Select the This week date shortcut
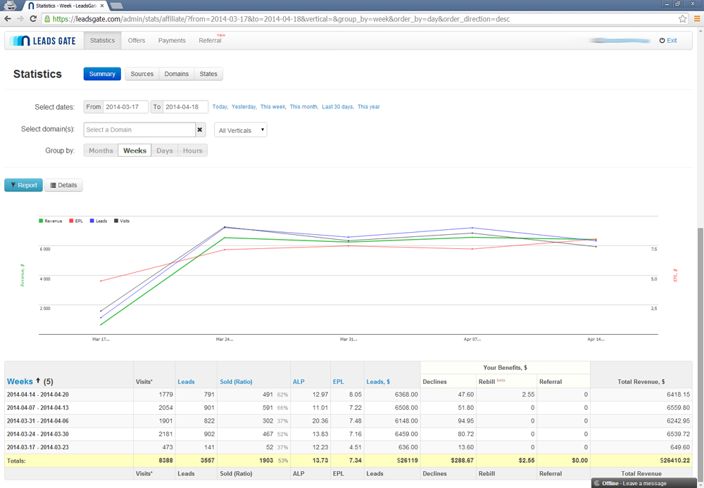Image resolution: width=704 pixels, height=488 pixels. pyautogui.click(x=273, y=107)
